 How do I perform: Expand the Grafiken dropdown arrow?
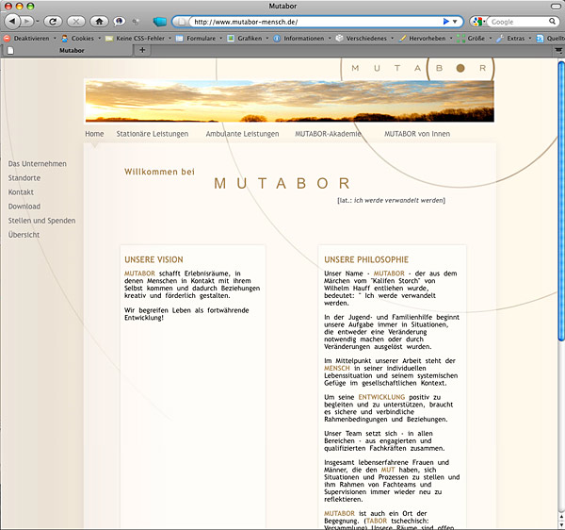pyautogui.click(x=267, y=39)
